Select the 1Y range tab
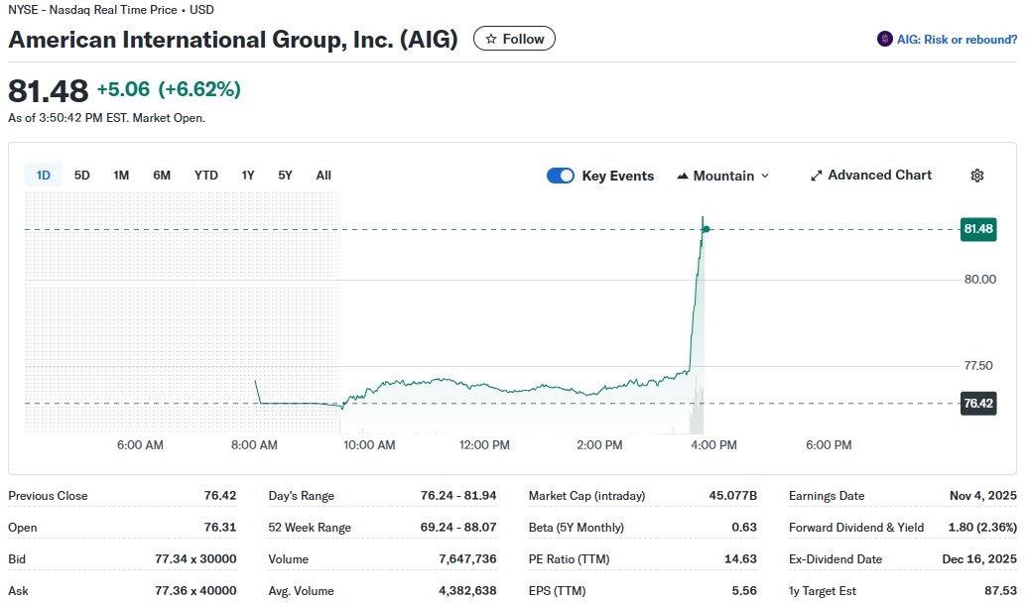This screenshot has width=1027, height=607. click(248, 176)
